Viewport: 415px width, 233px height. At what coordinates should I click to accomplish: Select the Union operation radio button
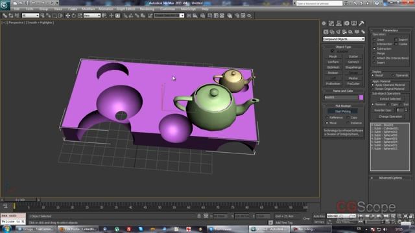(x=374, y=39)
